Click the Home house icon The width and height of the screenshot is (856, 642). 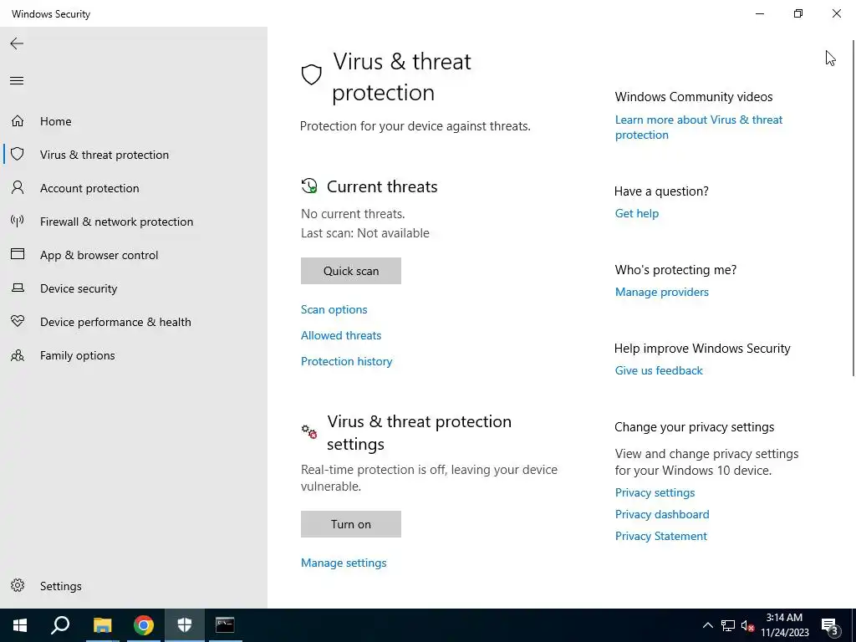[x=18, y=120]
